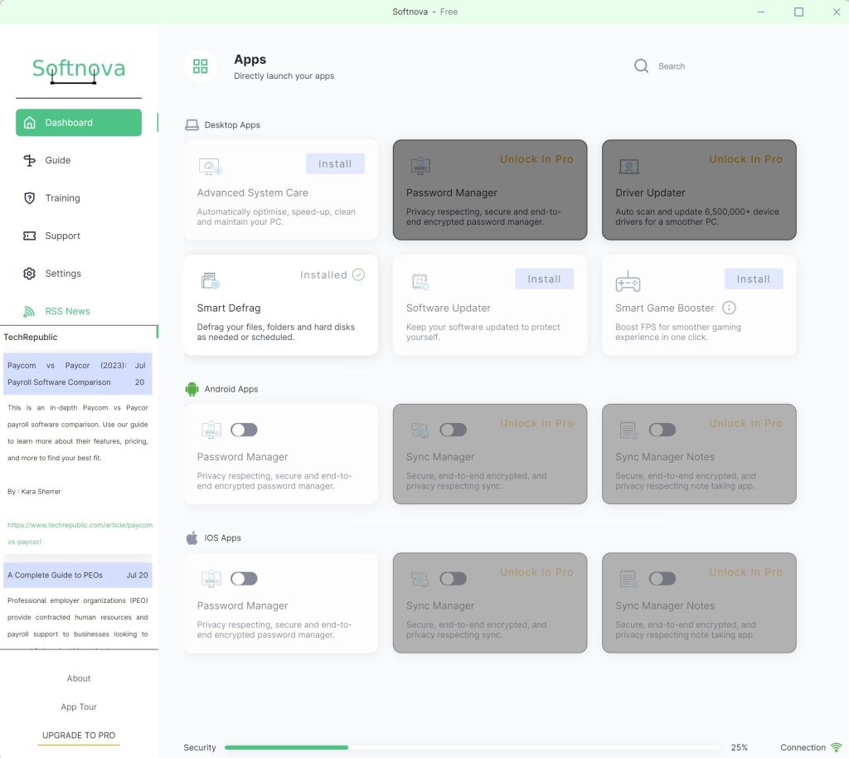Click the 25% security percentage value
This screenshot has width=849, height=758.
(x=739, y=747)
